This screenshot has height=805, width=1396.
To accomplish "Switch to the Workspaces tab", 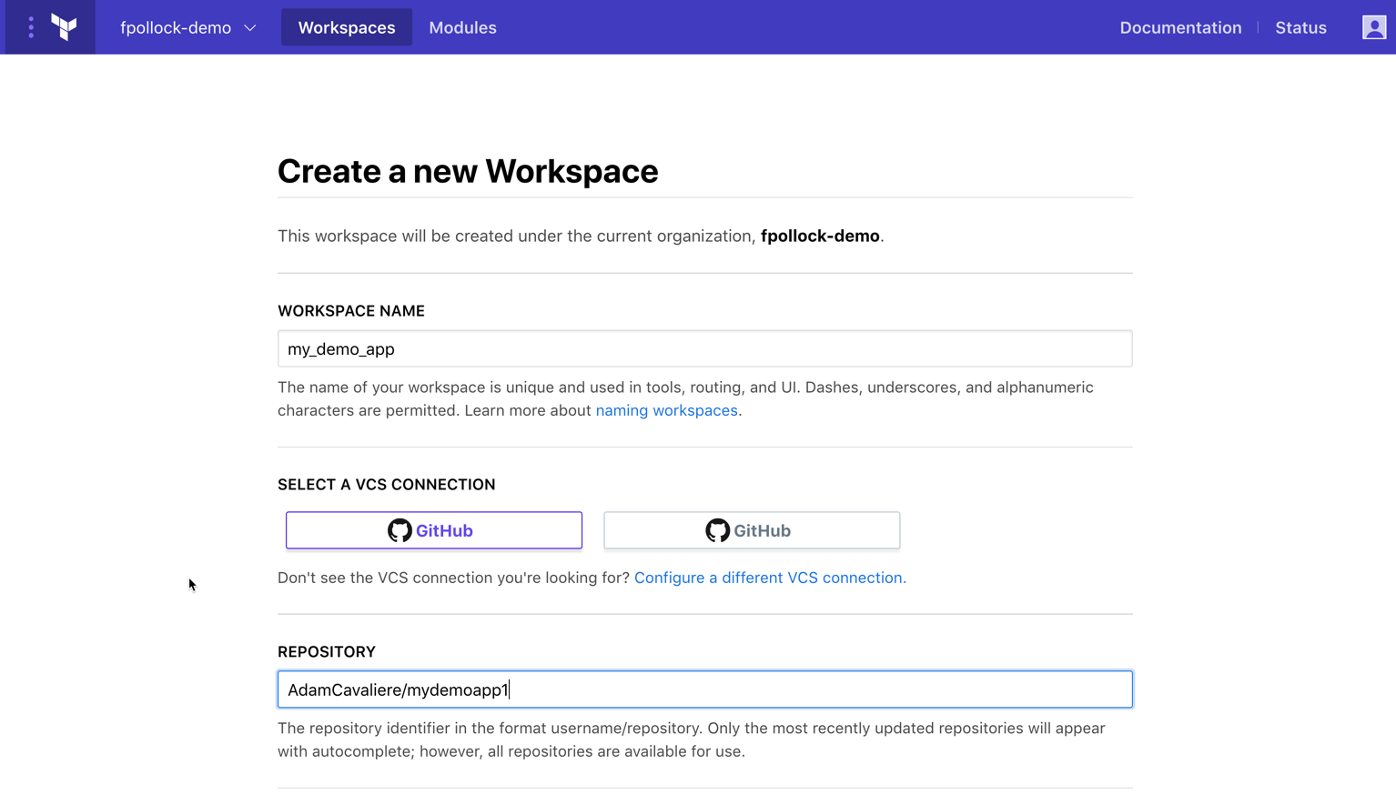I will click(347, 27).
